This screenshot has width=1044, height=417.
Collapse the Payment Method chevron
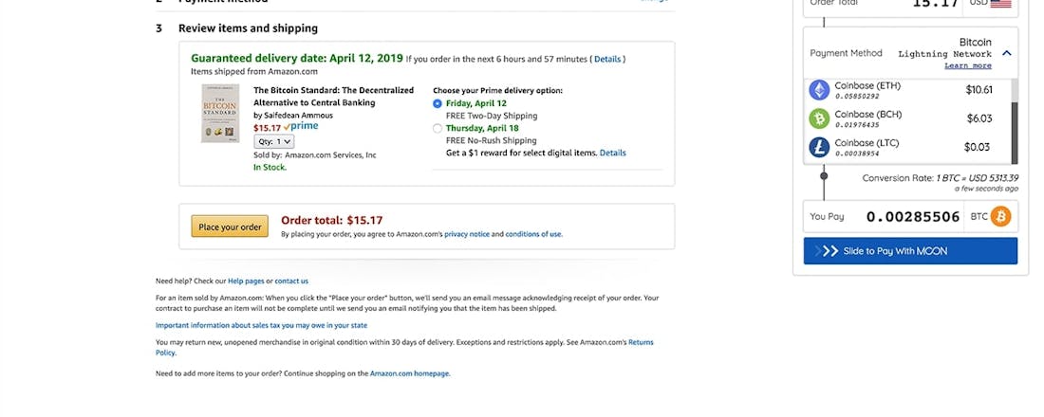[1007, 53]
